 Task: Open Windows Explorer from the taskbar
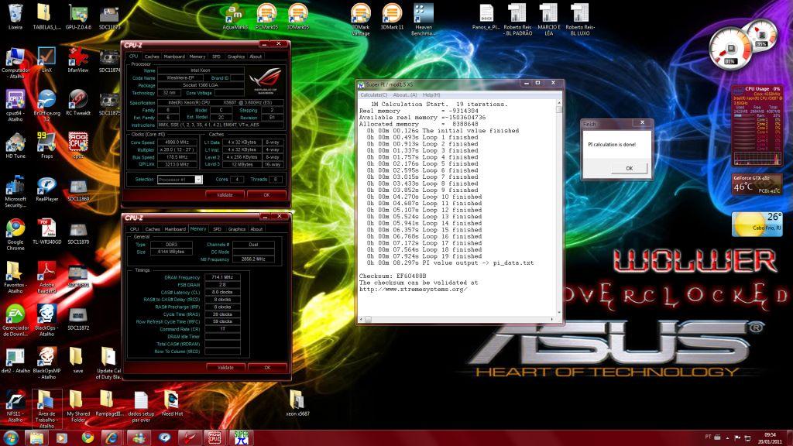click(x=36, y=437)
